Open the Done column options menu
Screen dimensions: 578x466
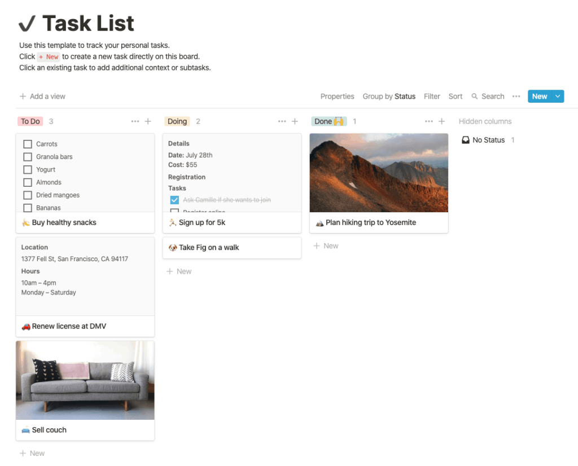(428, 121)
